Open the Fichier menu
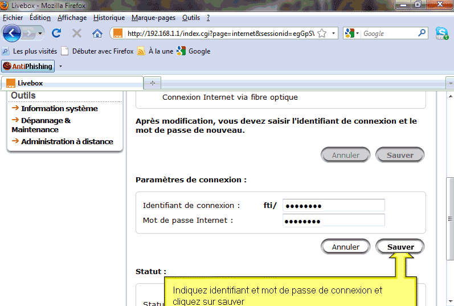The height and width of the screenshot is (306, 454). click(13, 18)
